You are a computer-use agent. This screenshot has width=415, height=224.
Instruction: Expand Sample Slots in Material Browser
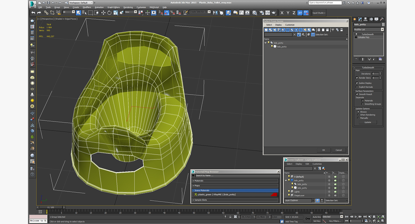(x=235, y=200)
